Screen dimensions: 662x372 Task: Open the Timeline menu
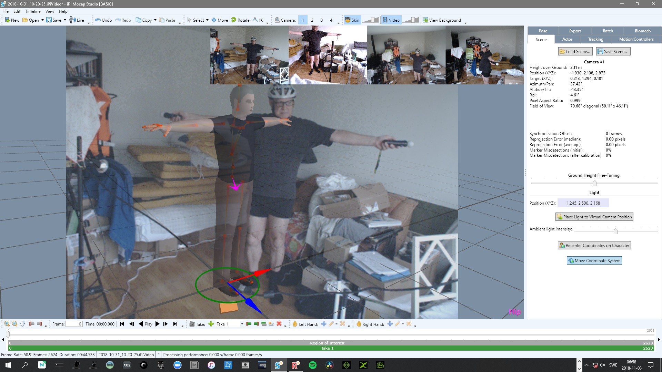tap(33, 11)
